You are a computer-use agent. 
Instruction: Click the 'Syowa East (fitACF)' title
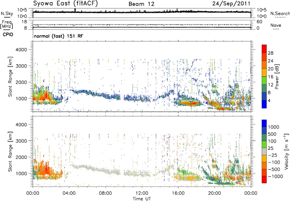click(x=66, y=4)
